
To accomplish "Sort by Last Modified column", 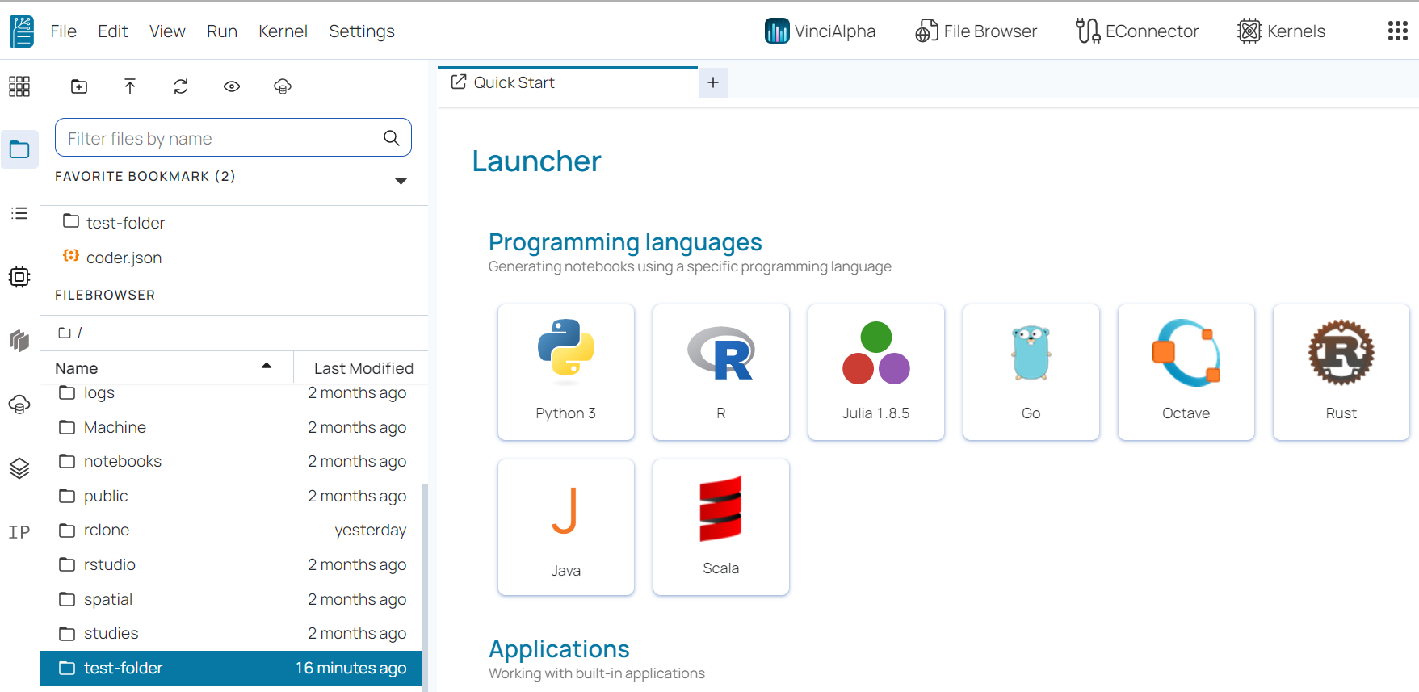I will pyautogui.click(x=363, y=368).
